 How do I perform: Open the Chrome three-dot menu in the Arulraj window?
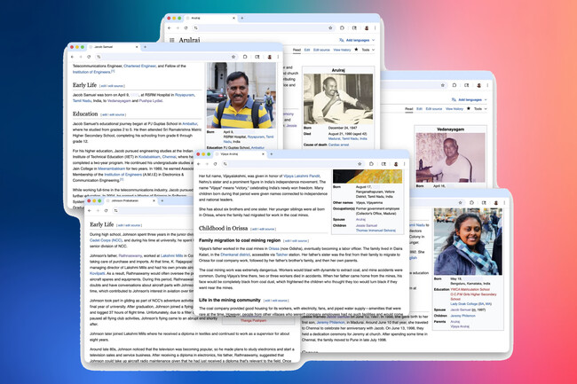(375, 27)
